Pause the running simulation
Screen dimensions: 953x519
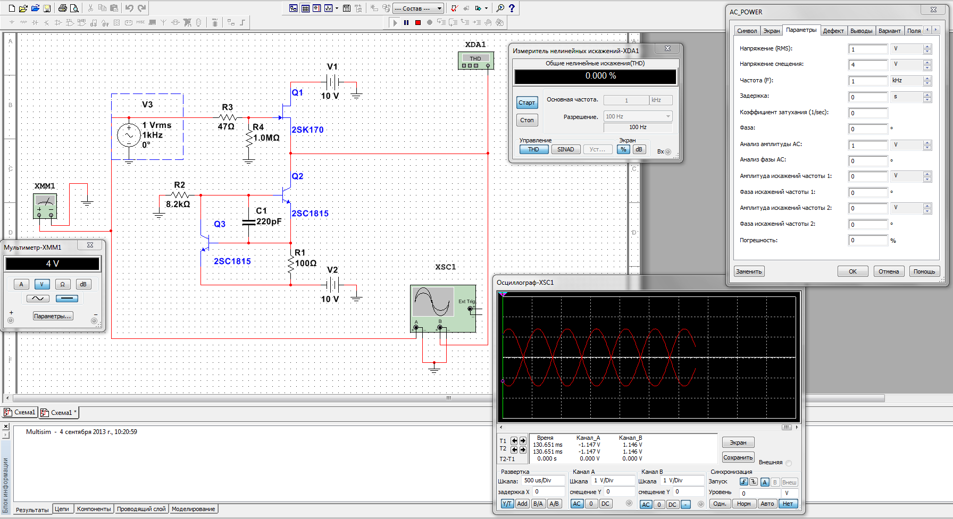pyautogui.click(x=406, y=22)
